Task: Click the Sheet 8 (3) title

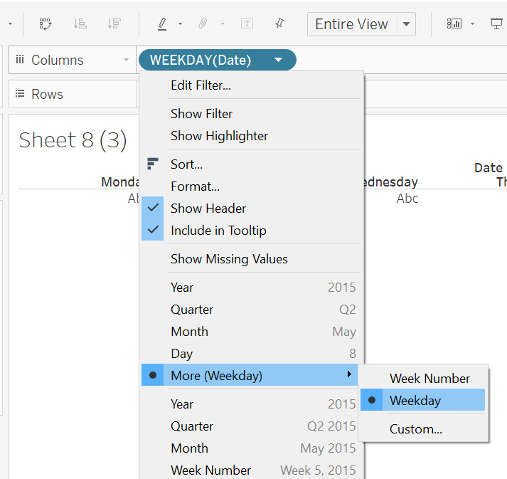Action: (x=73, y=140)
